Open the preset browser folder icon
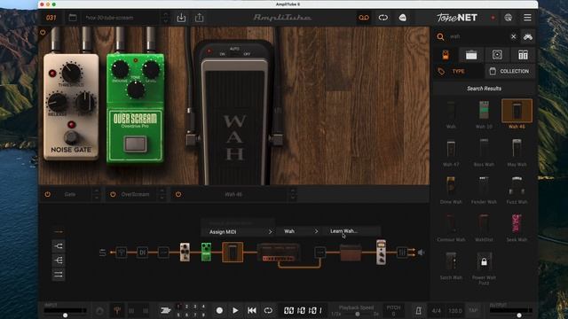The image size is (568, 319). 73,18
